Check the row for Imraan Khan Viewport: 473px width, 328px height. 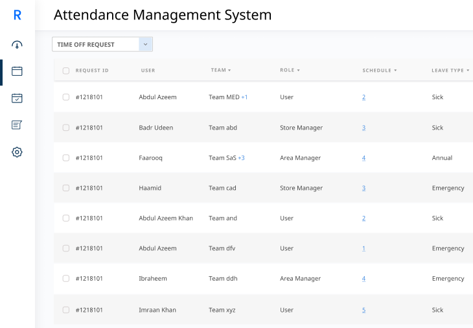click(x=65, y=310)
